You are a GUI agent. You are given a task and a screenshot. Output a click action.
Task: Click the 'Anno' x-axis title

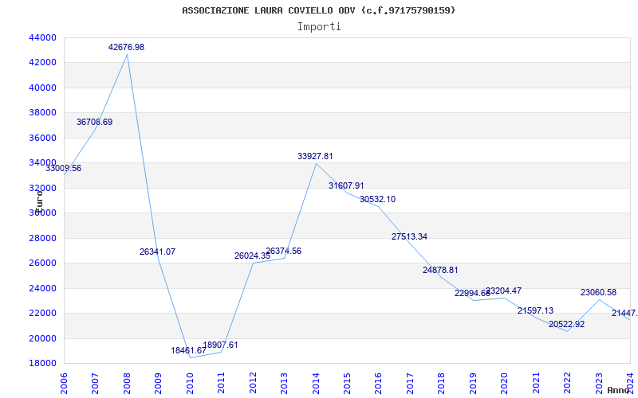pyautogui.click(x=617, y=390)
